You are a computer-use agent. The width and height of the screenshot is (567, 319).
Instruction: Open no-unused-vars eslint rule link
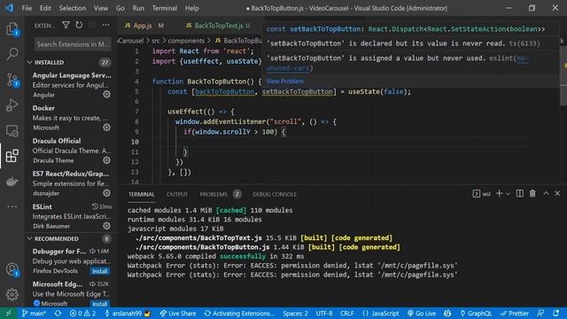[397, 63]
